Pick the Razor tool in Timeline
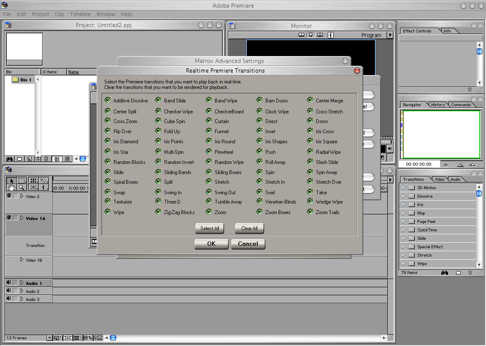 44,181
